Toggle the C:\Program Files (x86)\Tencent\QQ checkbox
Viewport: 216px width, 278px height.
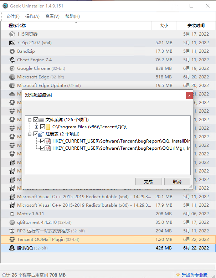tap(43, 127)
